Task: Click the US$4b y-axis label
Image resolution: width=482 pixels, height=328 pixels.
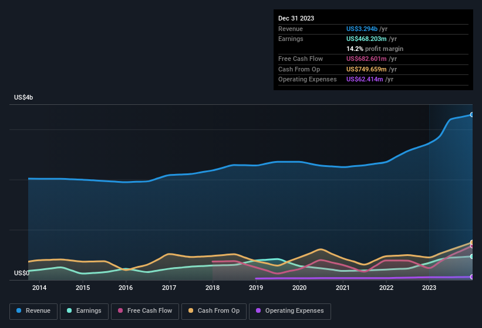Action: pyautogui.click(x=23, y=97)
